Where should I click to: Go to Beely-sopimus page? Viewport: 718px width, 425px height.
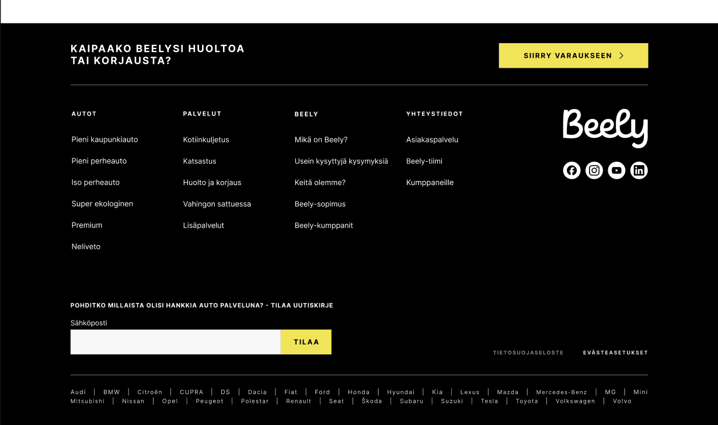click(x=320, y=204)
